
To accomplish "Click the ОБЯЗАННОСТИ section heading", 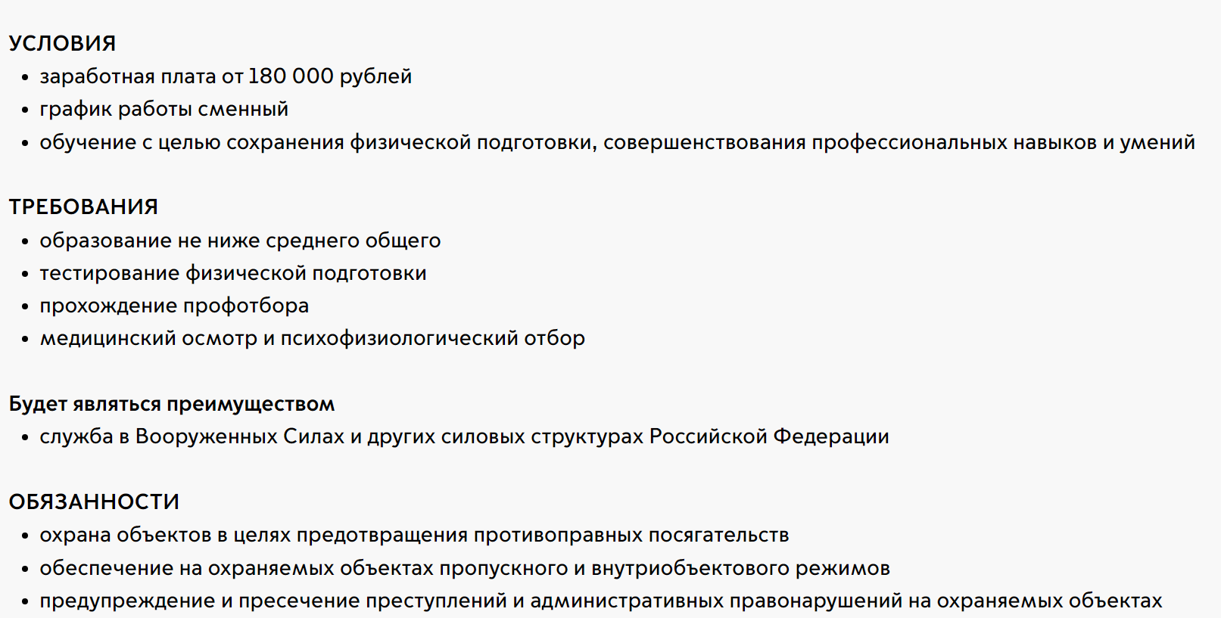I will [x=94, y=502].
